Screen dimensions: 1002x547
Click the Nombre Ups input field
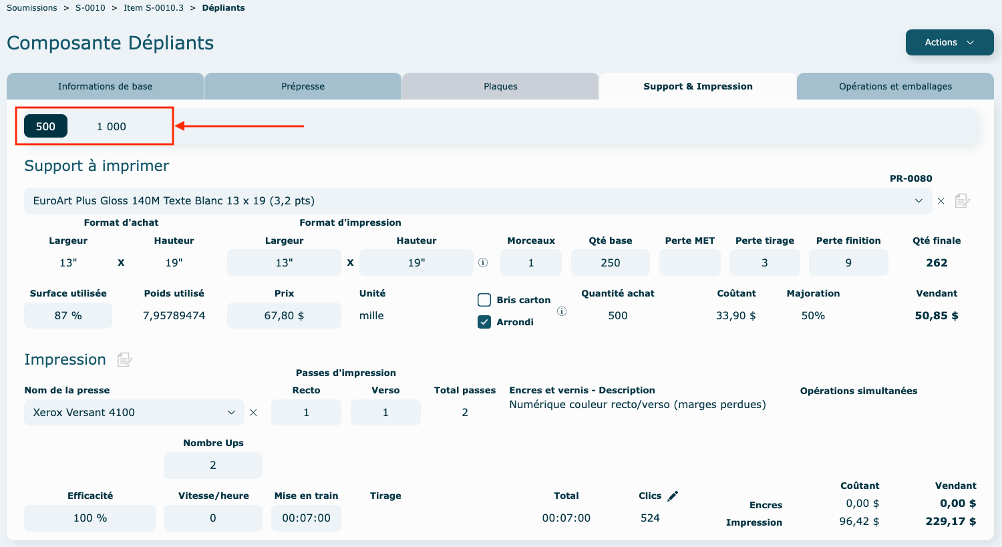coord(212,465)
